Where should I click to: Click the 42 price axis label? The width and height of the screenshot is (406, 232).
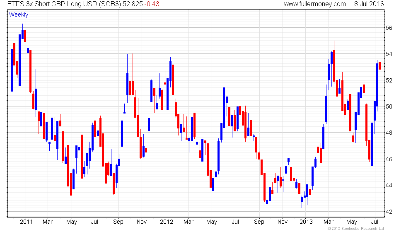[389, 212]
